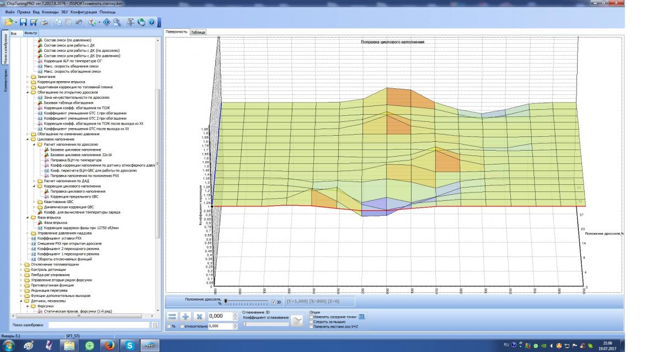Switch to the 'Таблица' tab
This screenshot has width=662, height=352.
pos(197,32)
